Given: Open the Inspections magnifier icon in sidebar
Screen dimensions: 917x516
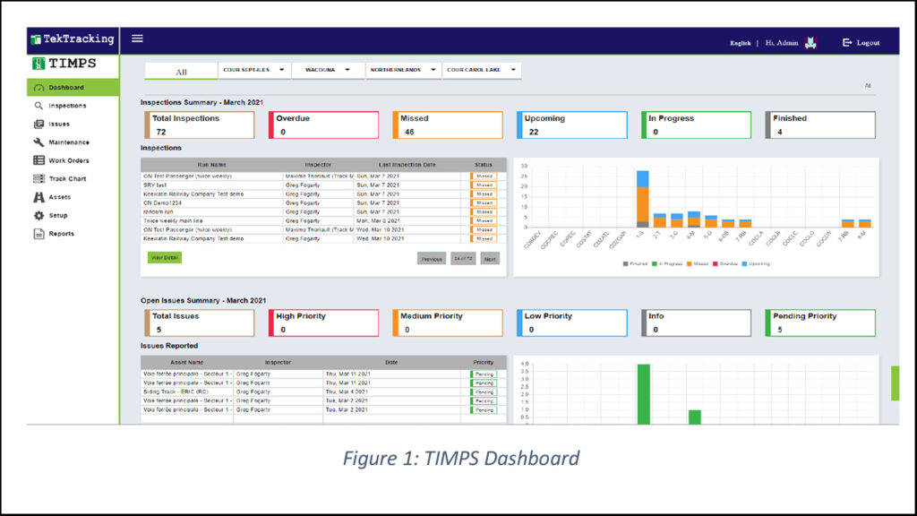Looking at the screenshot, I should point(39,106).
